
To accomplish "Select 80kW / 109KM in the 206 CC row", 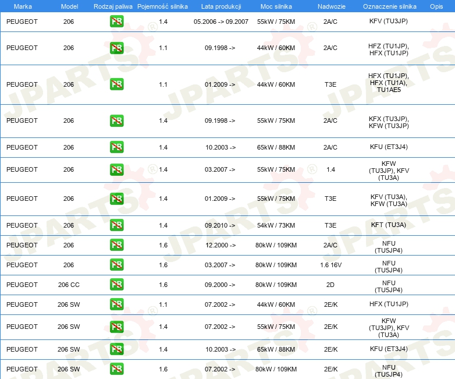I will (276, 285).
